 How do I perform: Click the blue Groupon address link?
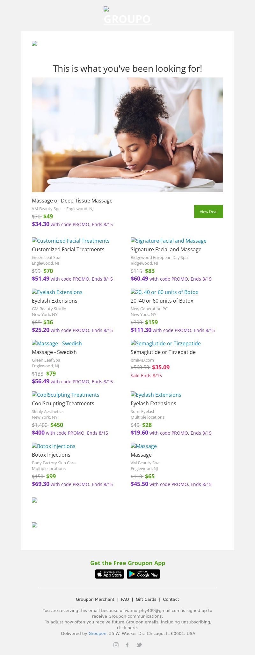[x=97, y=633]
